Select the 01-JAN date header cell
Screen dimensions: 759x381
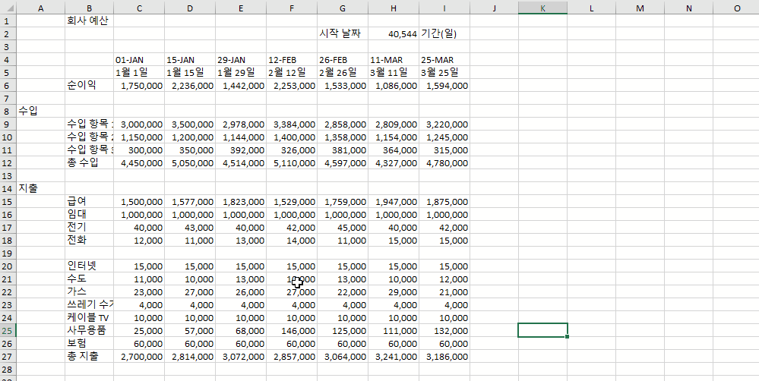tap(139, 60)
